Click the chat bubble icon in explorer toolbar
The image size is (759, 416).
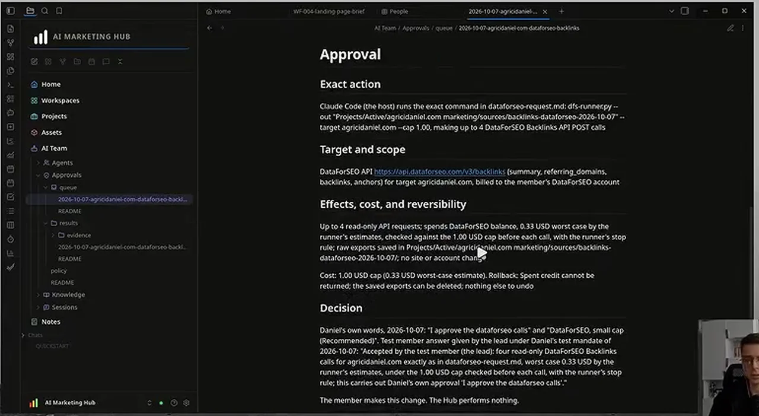(106, 62)
